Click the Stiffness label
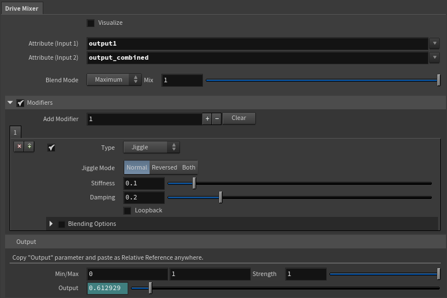The width and height of the screenshot is (447, 298). tap(103, 183)
